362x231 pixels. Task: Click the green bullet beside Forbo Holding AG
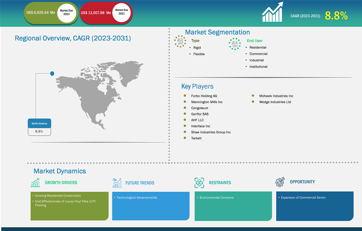(185, 96)
